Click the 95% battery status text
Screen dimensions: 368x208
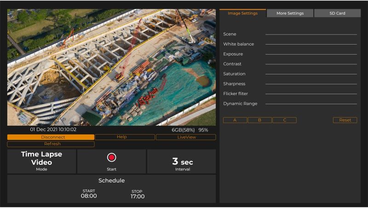click(203, 130)
